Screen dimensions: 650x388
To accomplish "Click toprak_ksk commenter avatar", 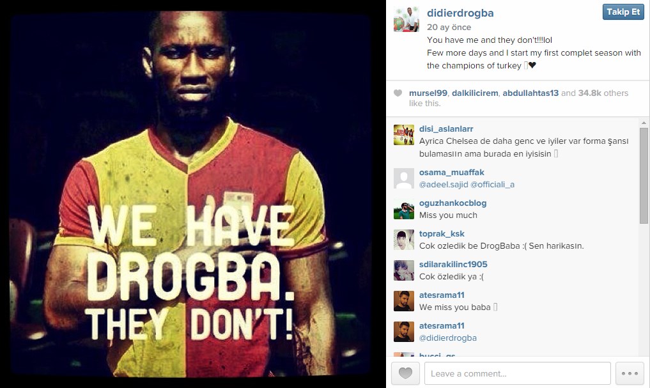I will [x=404, y=240].
